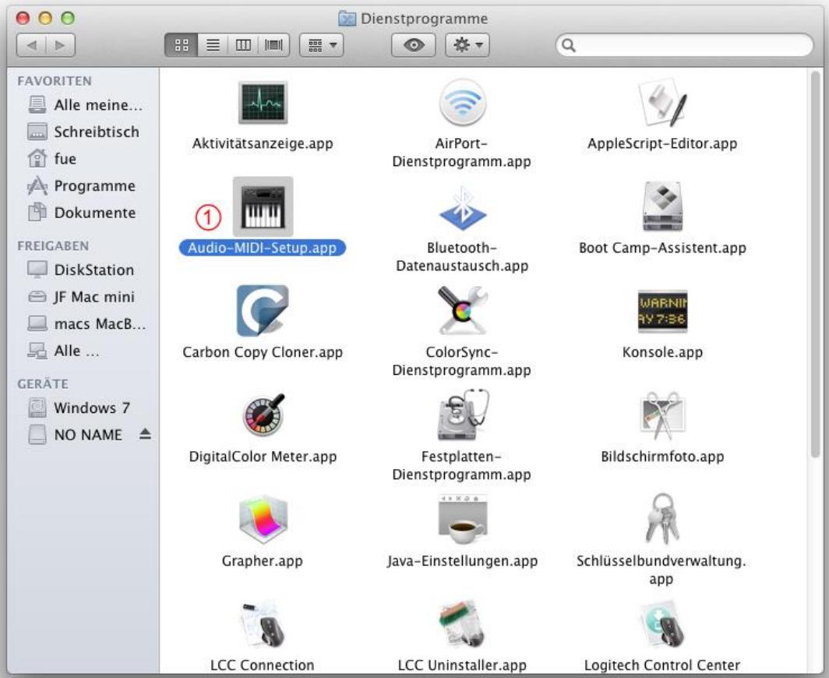Switch to icon view
The image size is (829, 678).
[x=182, y=45]
